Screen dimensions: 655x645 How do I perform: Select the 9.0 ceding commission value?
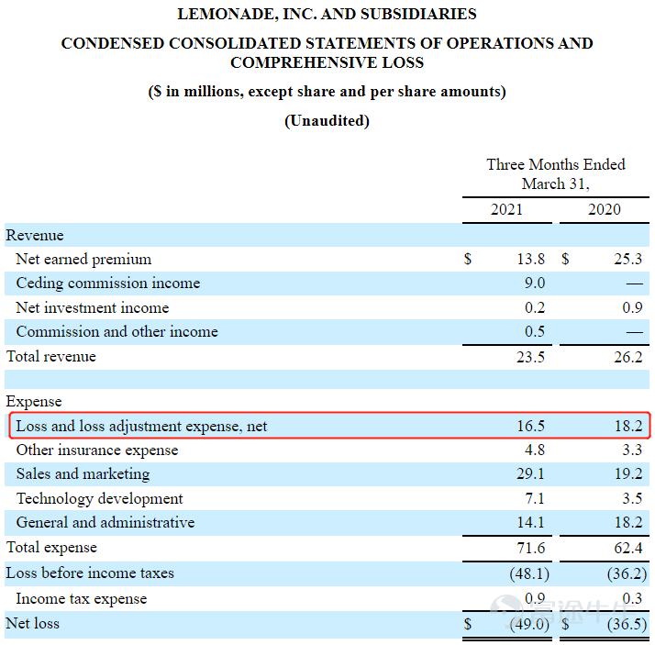pyautogui.click(x=535, y=284)
